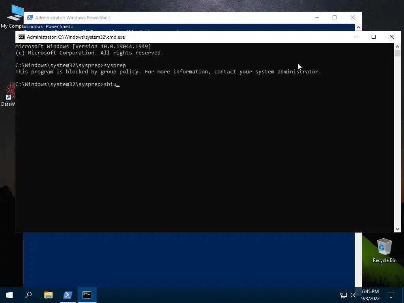This screenshot has width=404, height=303.
Task: Click the cmd.exe title bar text
Action: point(76,37)
